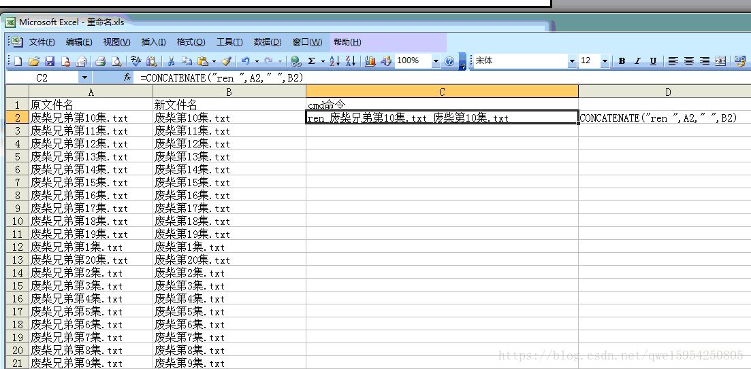Save the workbook with floppy icon
This screenshot has height=369, width=751.
click(50, 61)
